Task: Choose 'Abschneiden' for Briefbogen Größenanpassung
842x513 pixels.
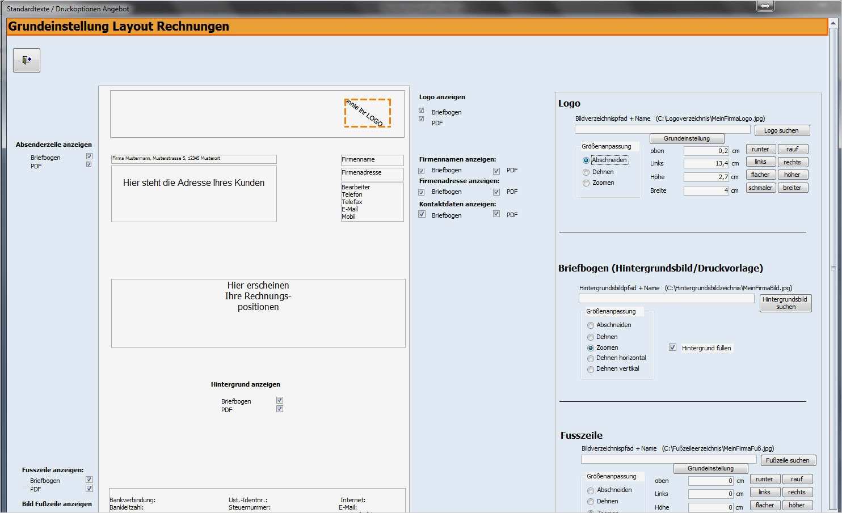Action: coord(591,325)
